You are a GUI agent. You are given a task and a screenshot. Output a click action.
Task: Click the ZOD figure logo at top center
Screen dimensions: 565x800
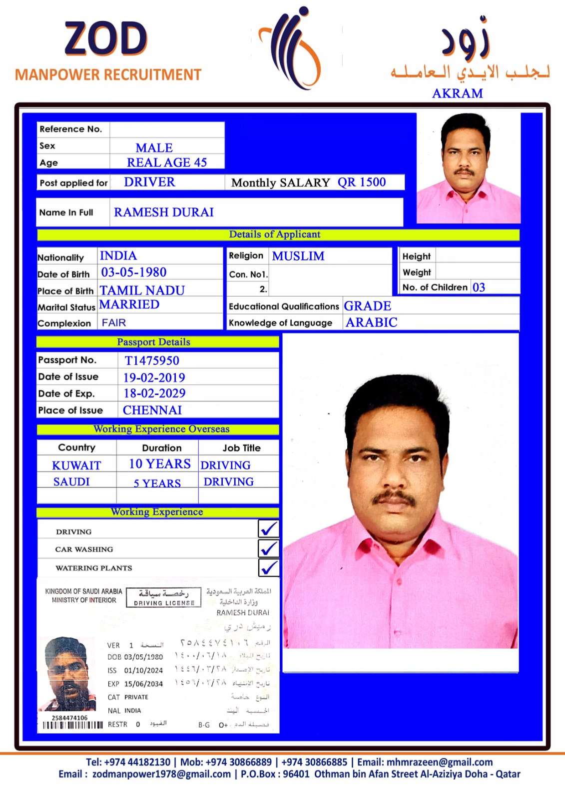coord(292,47)
